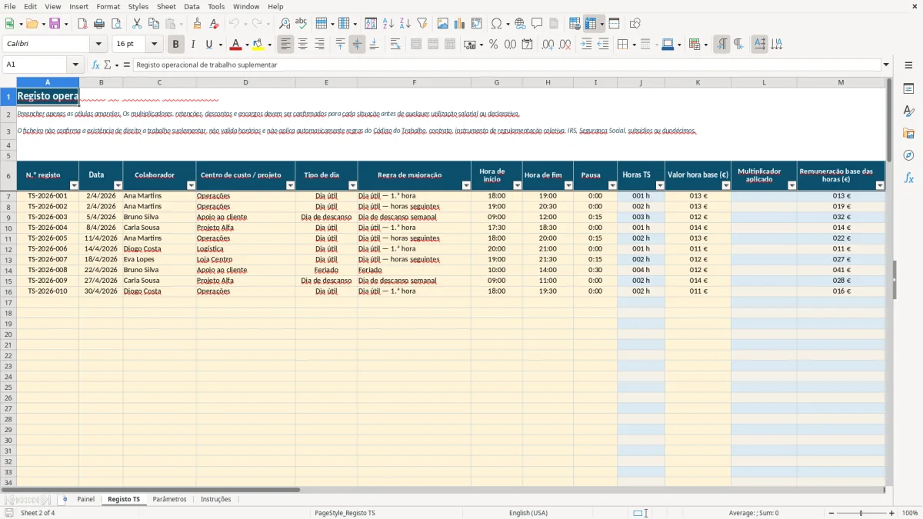Click Sort Descending icon
The width and height of the screenshot is (923, 519).
tap(405, 24)
